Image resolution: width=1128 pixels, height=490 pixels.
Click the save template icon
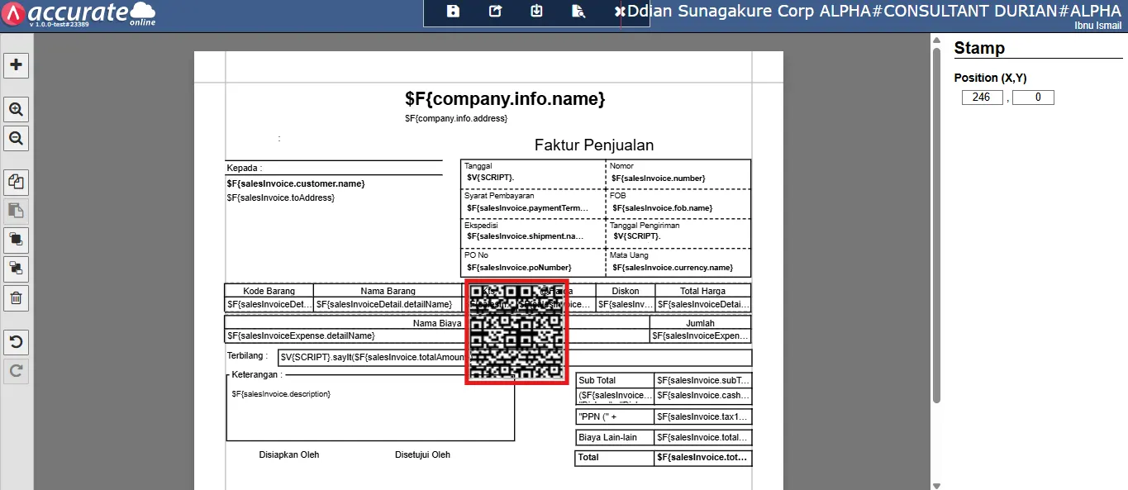pos(453,11)
